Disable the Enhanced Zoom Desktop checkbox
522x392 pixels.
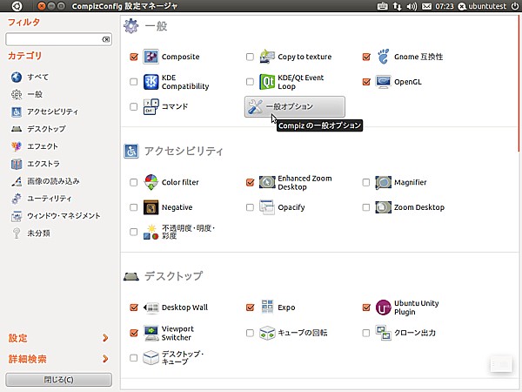(x=250, y=182)
